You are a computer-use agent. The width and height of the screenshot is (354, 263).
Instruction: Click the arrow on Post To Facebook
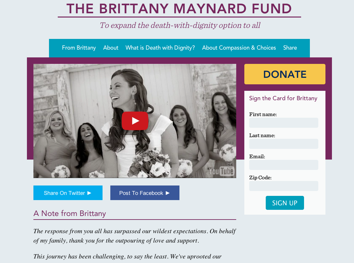point(167,193)
